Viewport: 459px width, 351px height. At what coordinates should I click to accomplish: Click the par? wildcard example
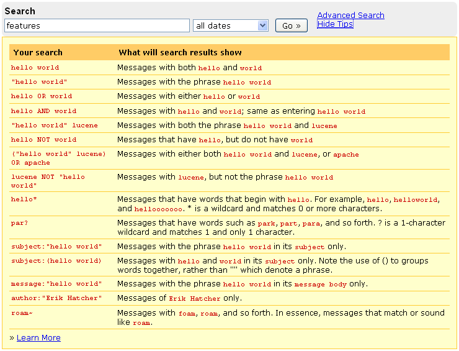[20, 222]
